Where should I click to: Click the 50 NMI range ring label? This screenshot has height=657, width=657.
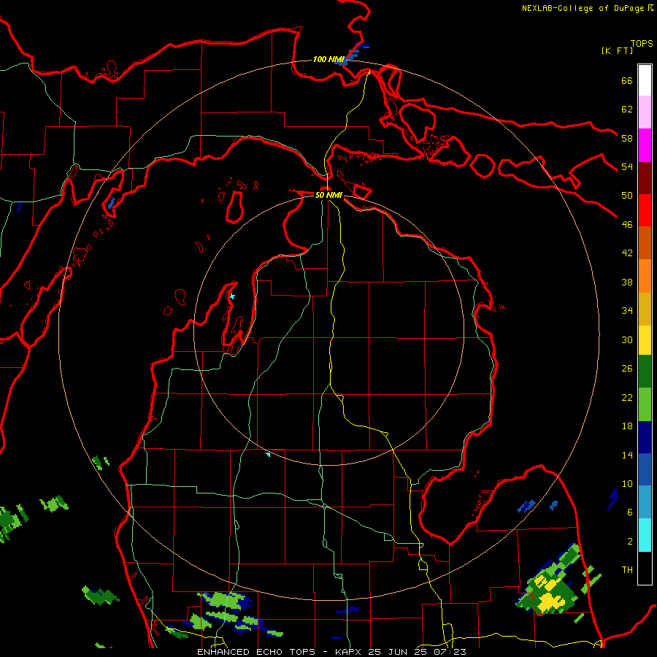[328, 195]
